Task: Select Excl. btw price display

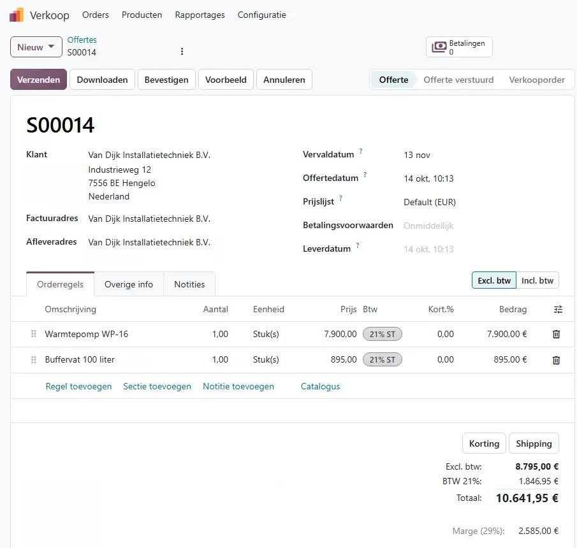Action: [494, 280]
